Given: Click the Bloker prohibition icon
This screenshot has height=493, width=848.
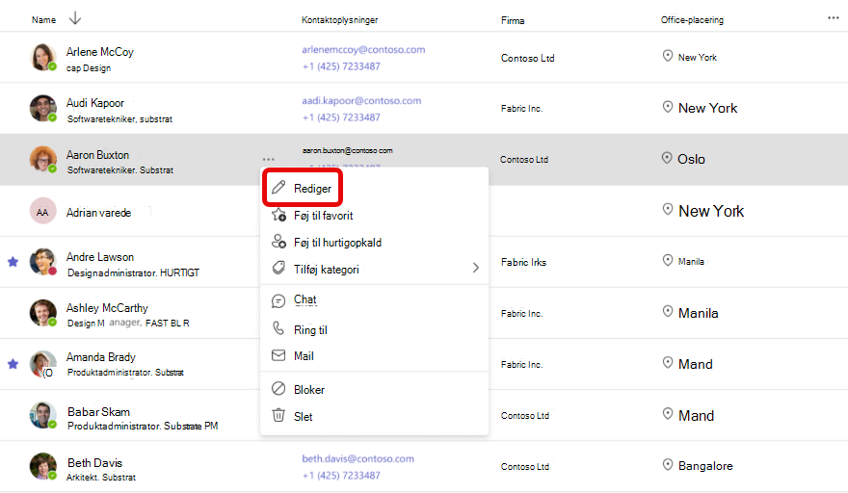Looking at the screenshot, I should pos(278,389).
